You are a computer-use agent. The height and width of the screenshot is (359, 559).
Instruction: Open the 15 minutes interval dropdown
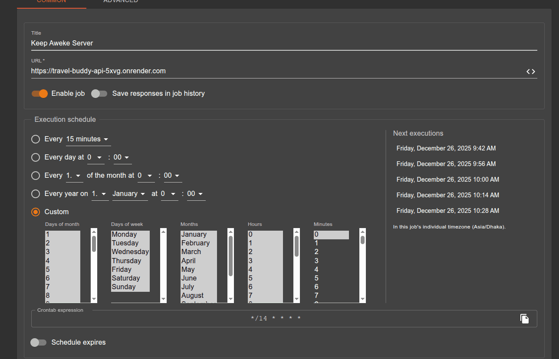(x=88, y=139)
